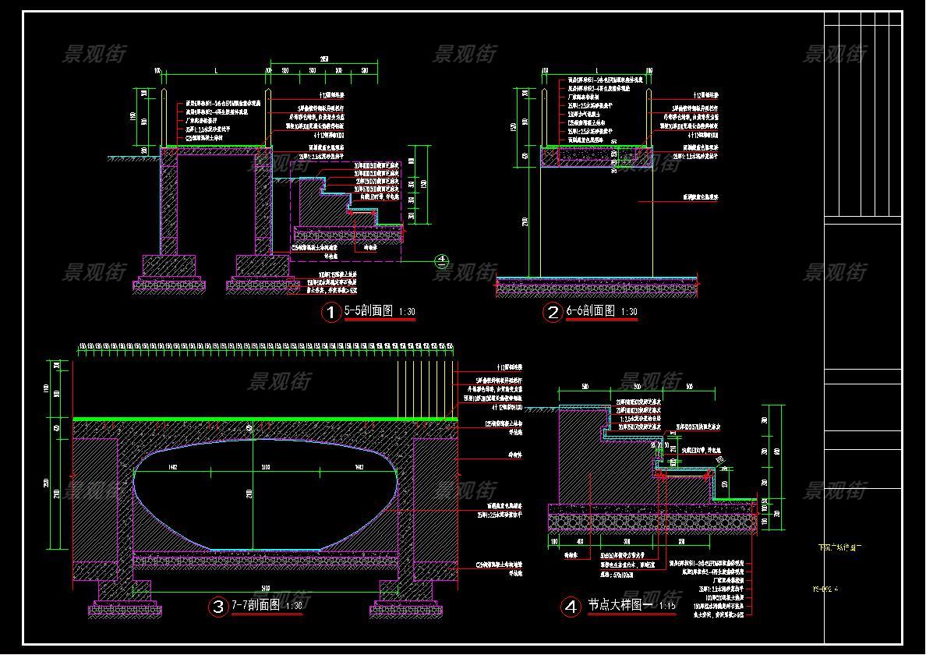This screenshot has height=655, width=926.
Task: Click the circled number 3 drawing marker
Action: [217, 606]
